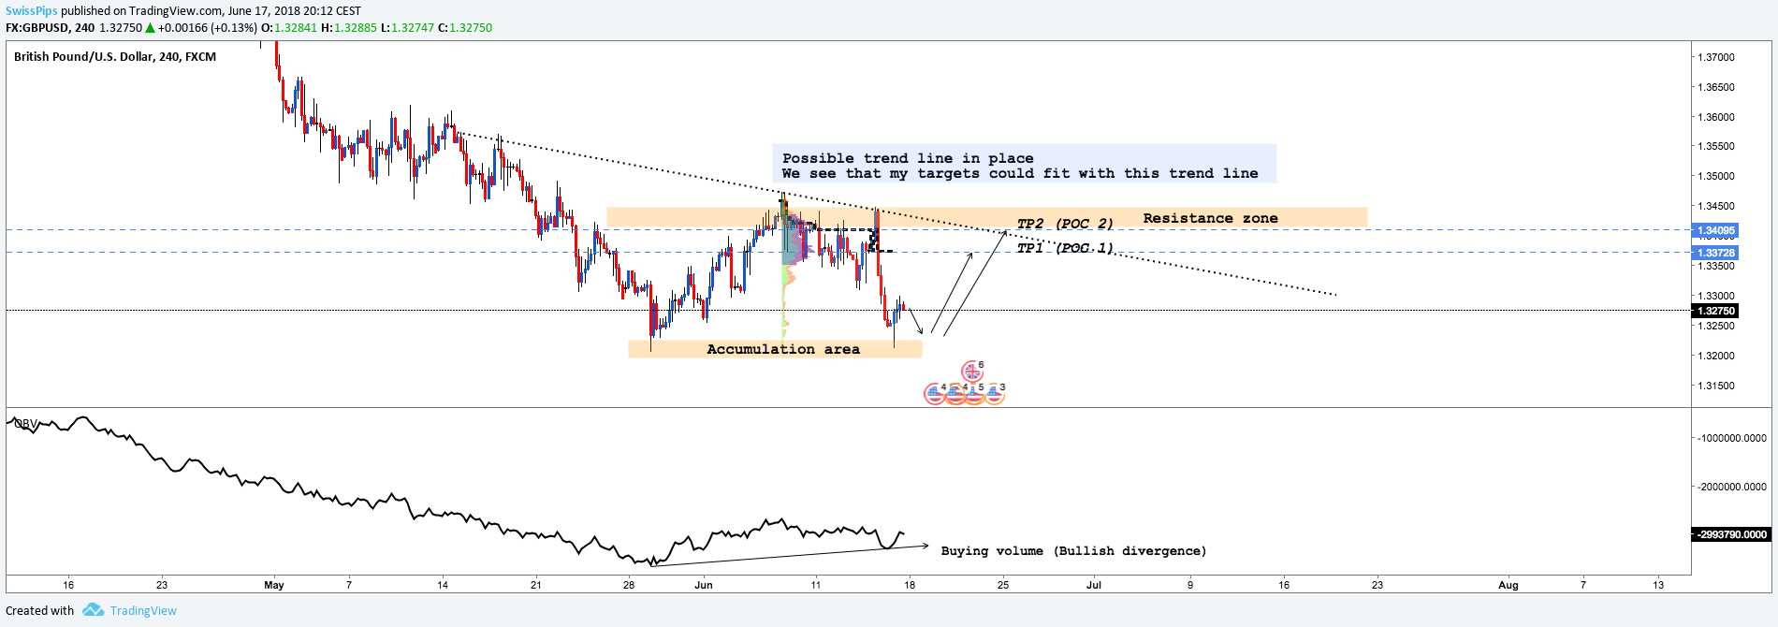This screenshot has width=1778, height=627.
Task: Click the -2000000.0000 OBV axis label
Action: coord(1731,487)
